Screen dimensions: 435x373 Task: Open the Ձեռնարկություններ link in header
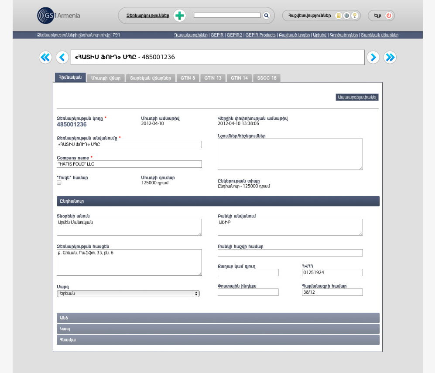[x=148, y=16]
